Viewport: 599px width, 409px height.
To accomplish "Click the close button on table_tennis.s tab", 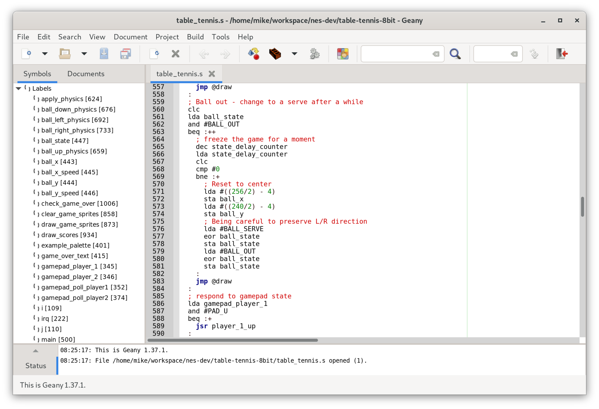I will click(213, 74).
